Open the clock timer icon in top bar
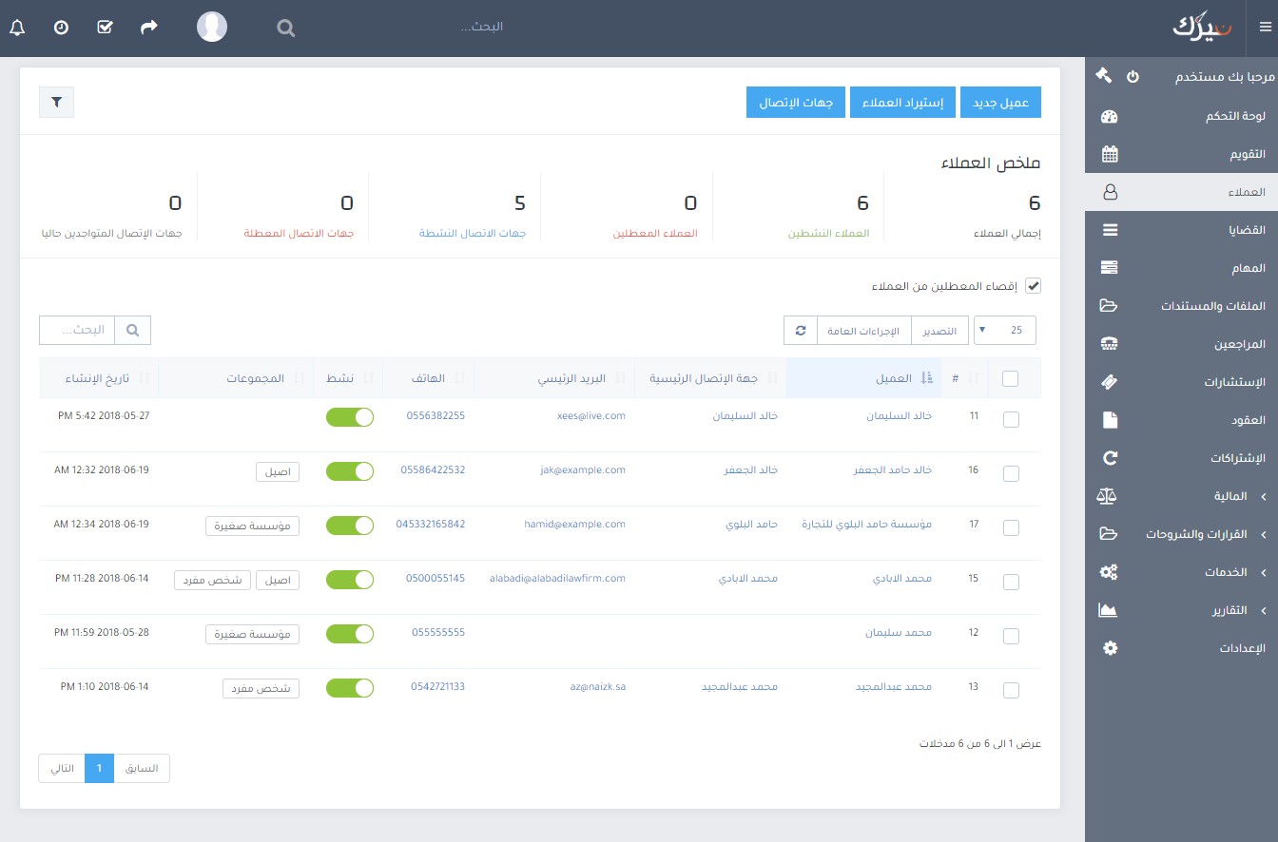The image size is (1278, 842). coord(61,28)
